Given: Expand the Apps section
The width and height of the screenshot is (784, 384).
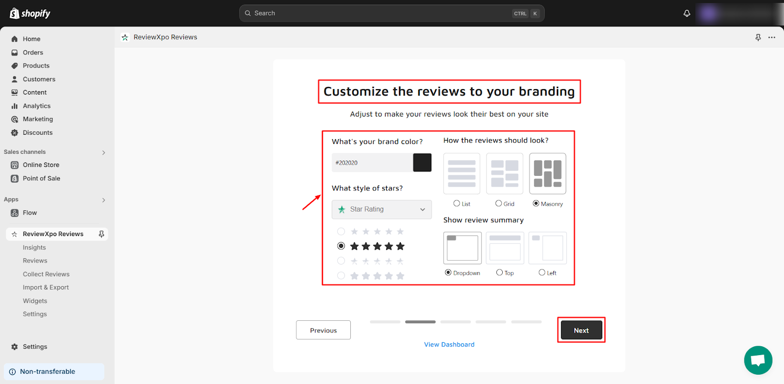Looking at the screenshot, I should tap(103, 200).
